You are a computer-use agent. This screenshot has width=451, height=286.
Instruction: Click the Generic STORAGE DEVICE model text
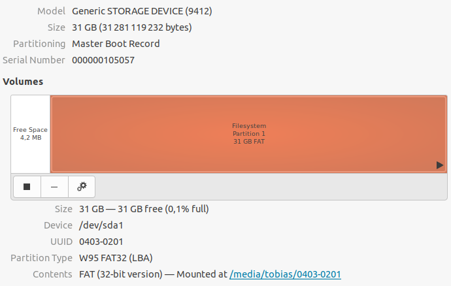[x=141, y=11]
